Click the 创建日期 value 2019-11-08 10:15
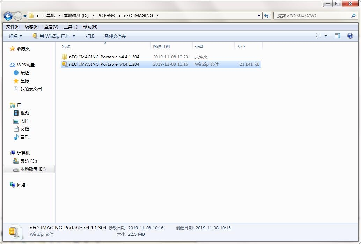361x244 pixels. pyautogui.click(x=213, y=228)
